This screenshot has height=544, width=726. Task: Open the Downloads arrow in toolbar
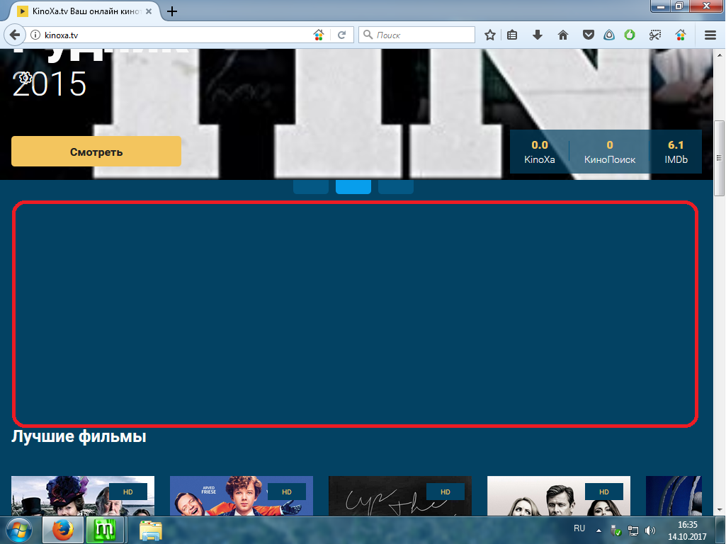[538, 35]
